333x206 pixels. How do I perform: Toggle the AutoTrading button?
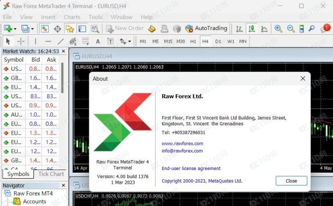(206, 28)
